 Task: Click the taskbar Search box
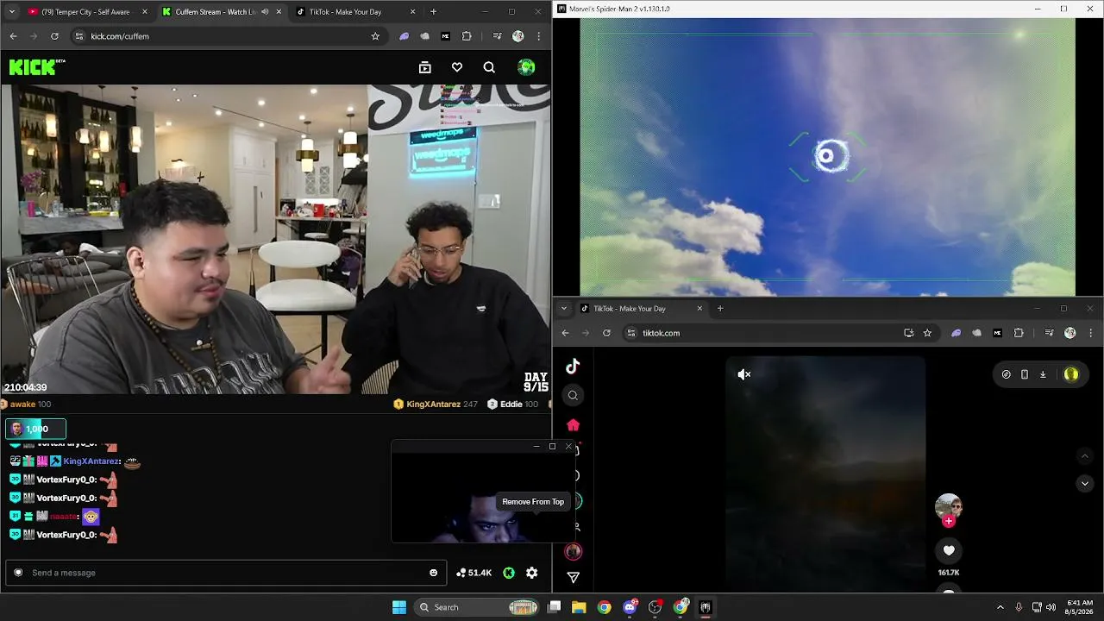click(x=476, y=607)
